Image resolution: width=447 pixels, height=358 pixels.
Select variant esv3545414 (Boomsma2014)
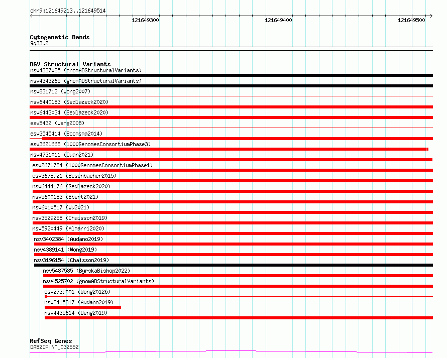pos(66,134)
